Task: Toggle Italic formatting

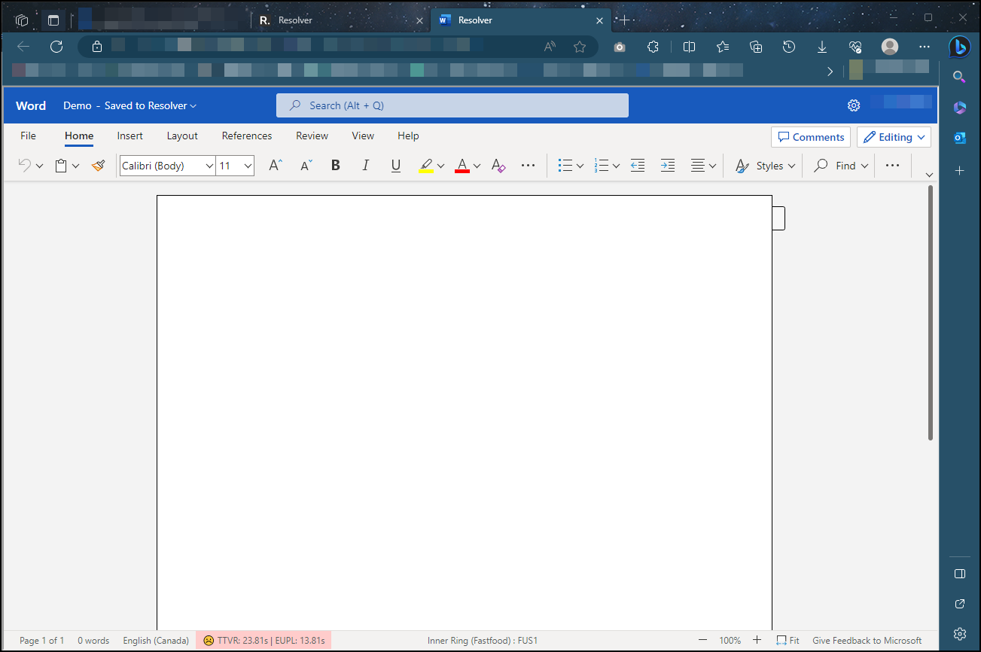Action: [x=366, y=166]
